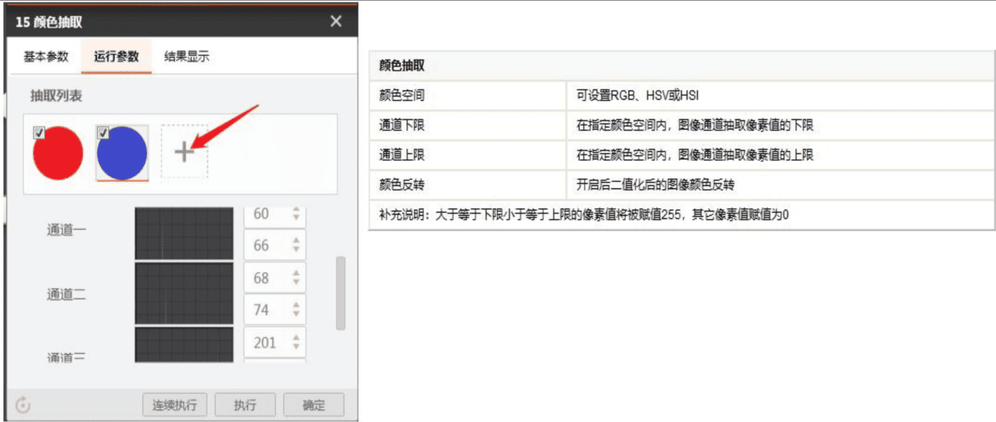Increase the channel two value 68
Viewport: 996px width, 422px height.
[296, 274]
